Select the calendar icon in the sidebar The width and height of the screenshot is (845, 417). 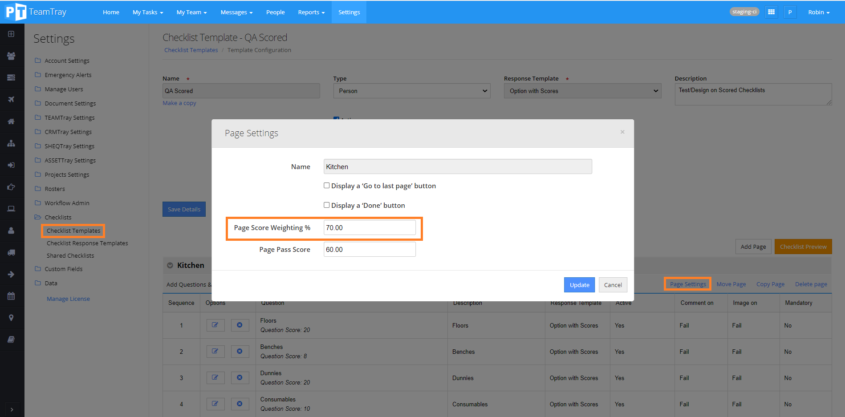11,296
